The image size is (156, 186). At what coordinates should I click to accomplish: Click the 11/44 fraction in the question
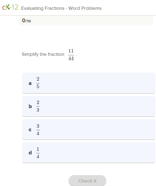point(71,55)
